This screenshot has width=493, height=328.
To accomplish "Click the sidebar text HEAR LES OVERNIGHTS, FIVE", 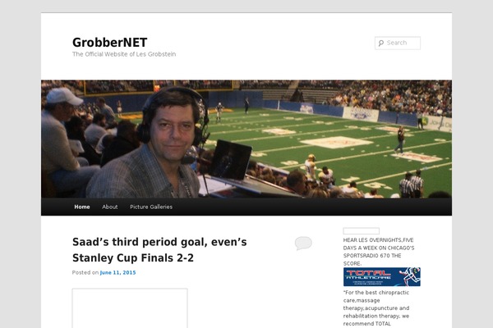I will point(378,240).
